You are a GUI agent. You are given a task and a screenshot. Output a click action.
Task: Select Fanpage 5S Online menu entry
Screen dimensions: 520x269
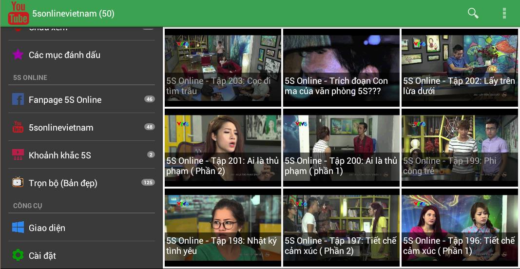coord(65,99)
